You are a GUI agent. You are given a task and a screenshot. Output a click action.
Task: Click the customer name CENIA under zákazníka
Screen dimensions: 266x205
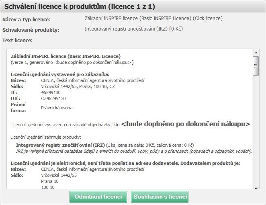pyautogui.click(x=93, y=80)
